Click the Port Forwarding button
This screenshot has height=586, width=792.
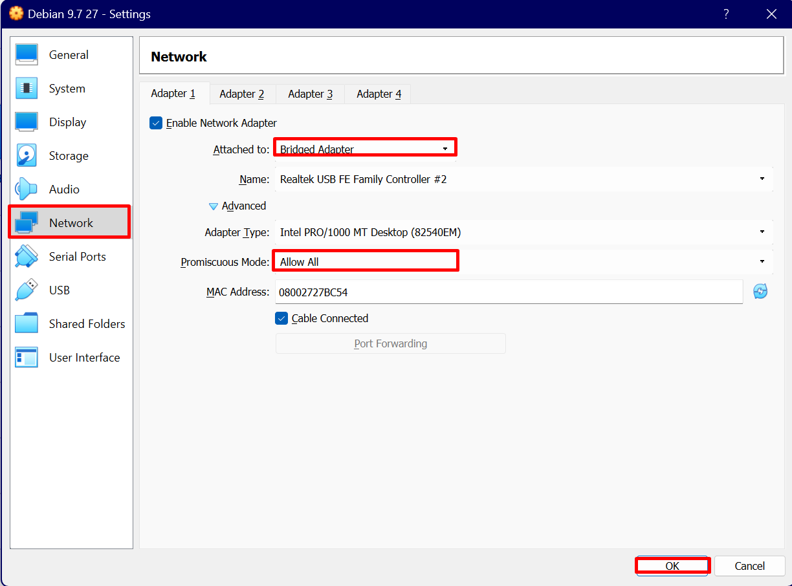click(x=391, y=343)
